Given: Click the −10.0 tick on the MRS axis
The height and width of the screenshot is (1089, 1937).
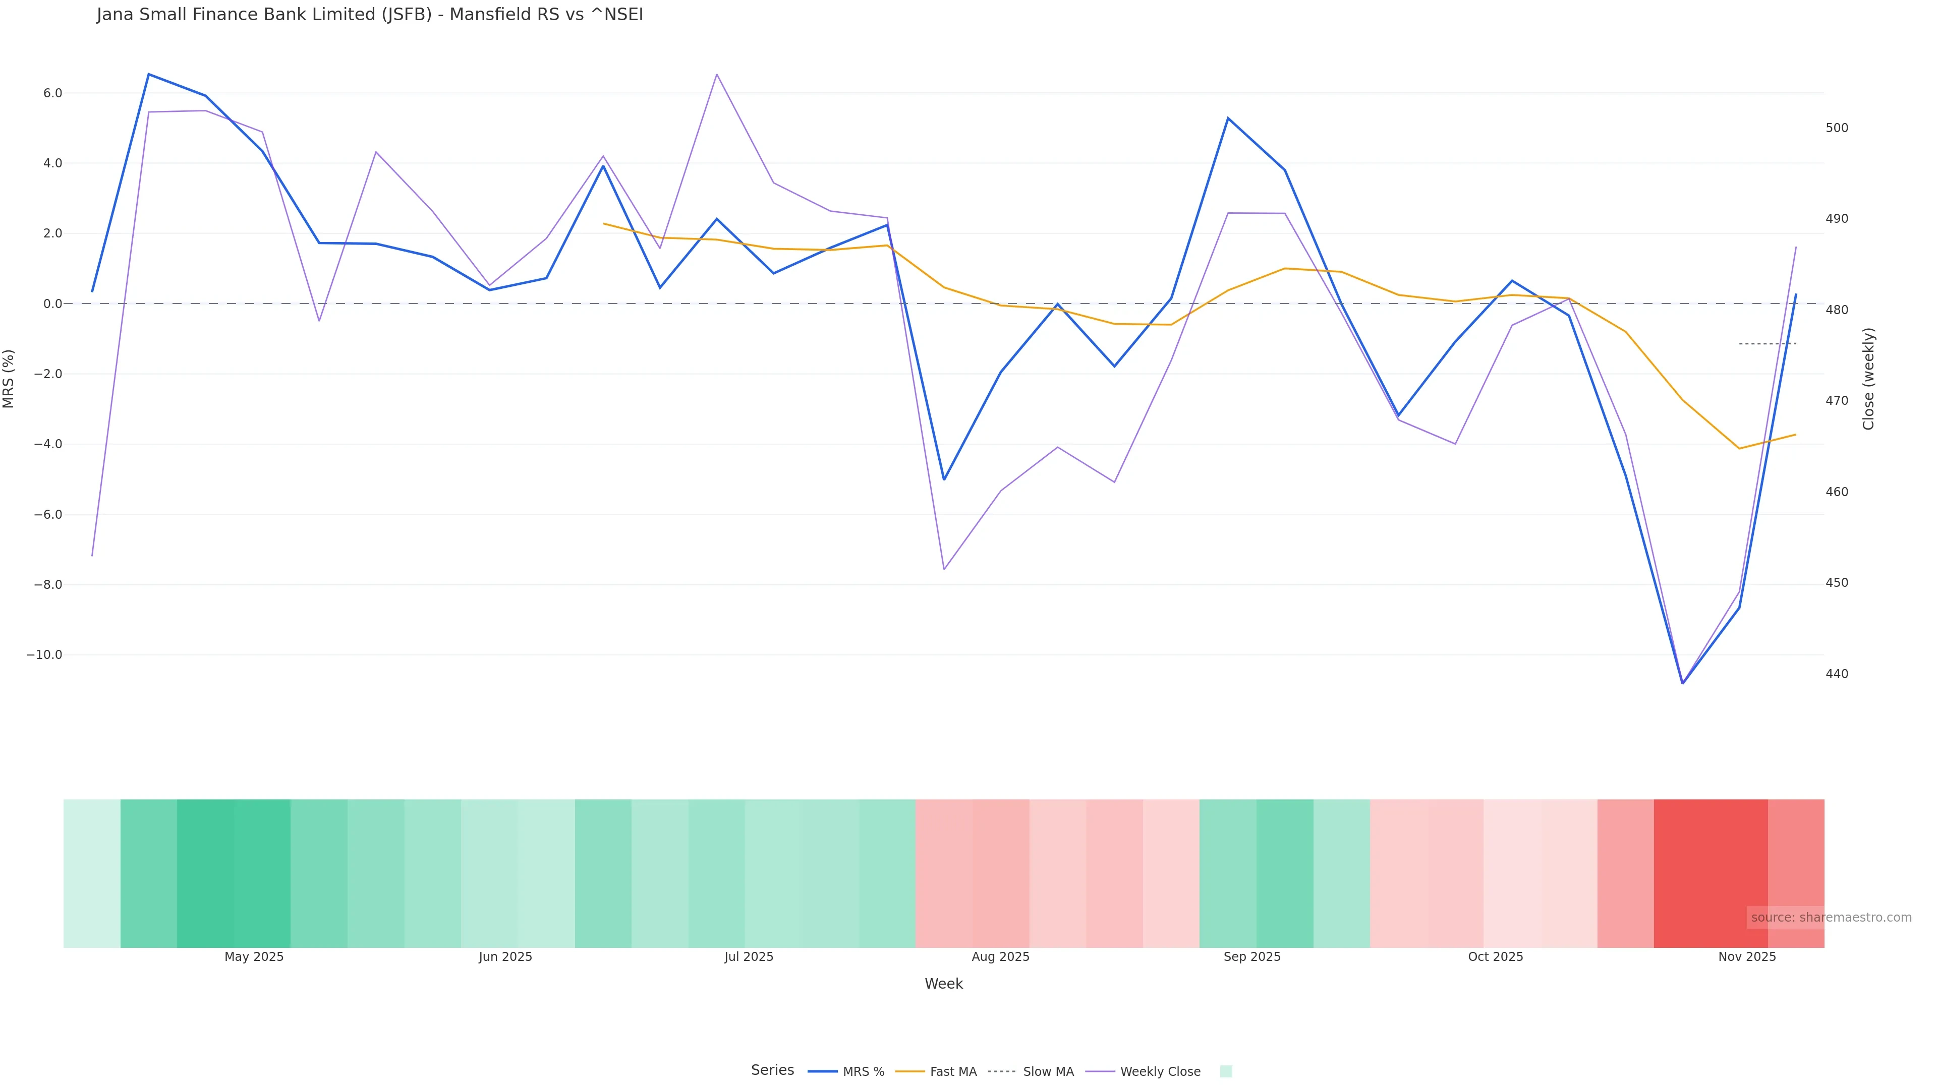Looking at the screenshot, I should (44, 654).
